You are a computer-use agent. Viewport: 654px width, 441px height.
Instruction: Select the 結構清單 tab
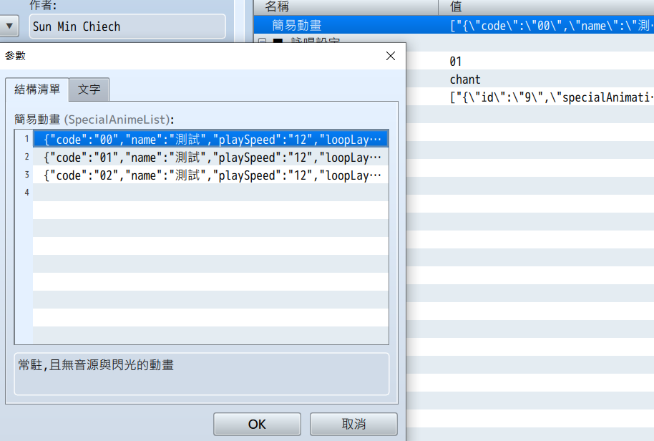point(37,89)
